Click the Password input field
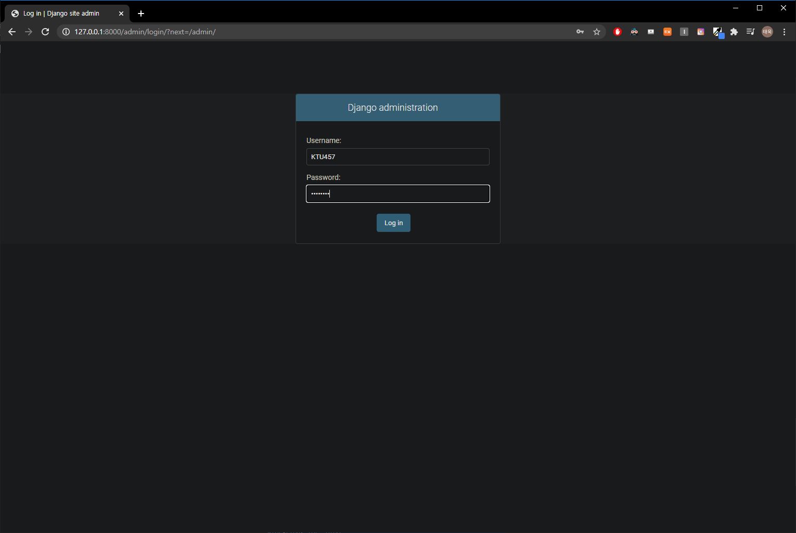Screen dimensions: 796x533 [397, 193]
